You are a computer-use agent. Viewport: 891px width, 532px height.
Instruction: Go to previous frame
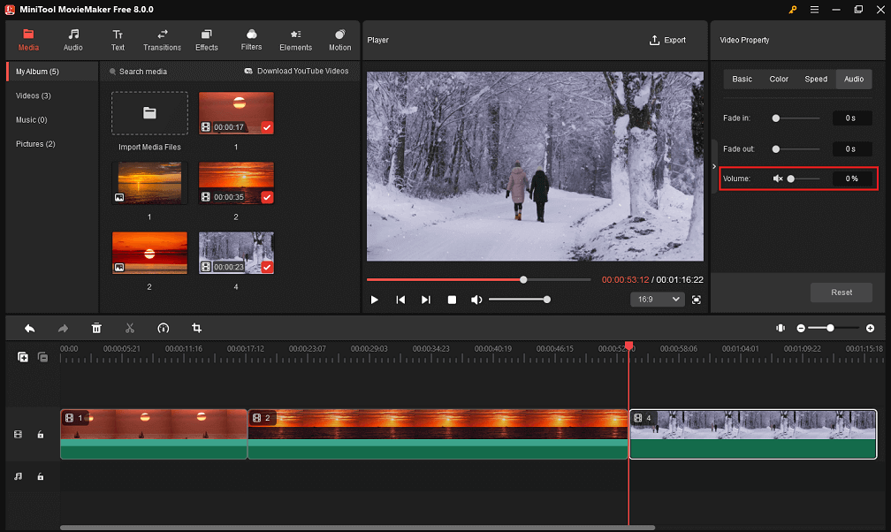(400, 300)
